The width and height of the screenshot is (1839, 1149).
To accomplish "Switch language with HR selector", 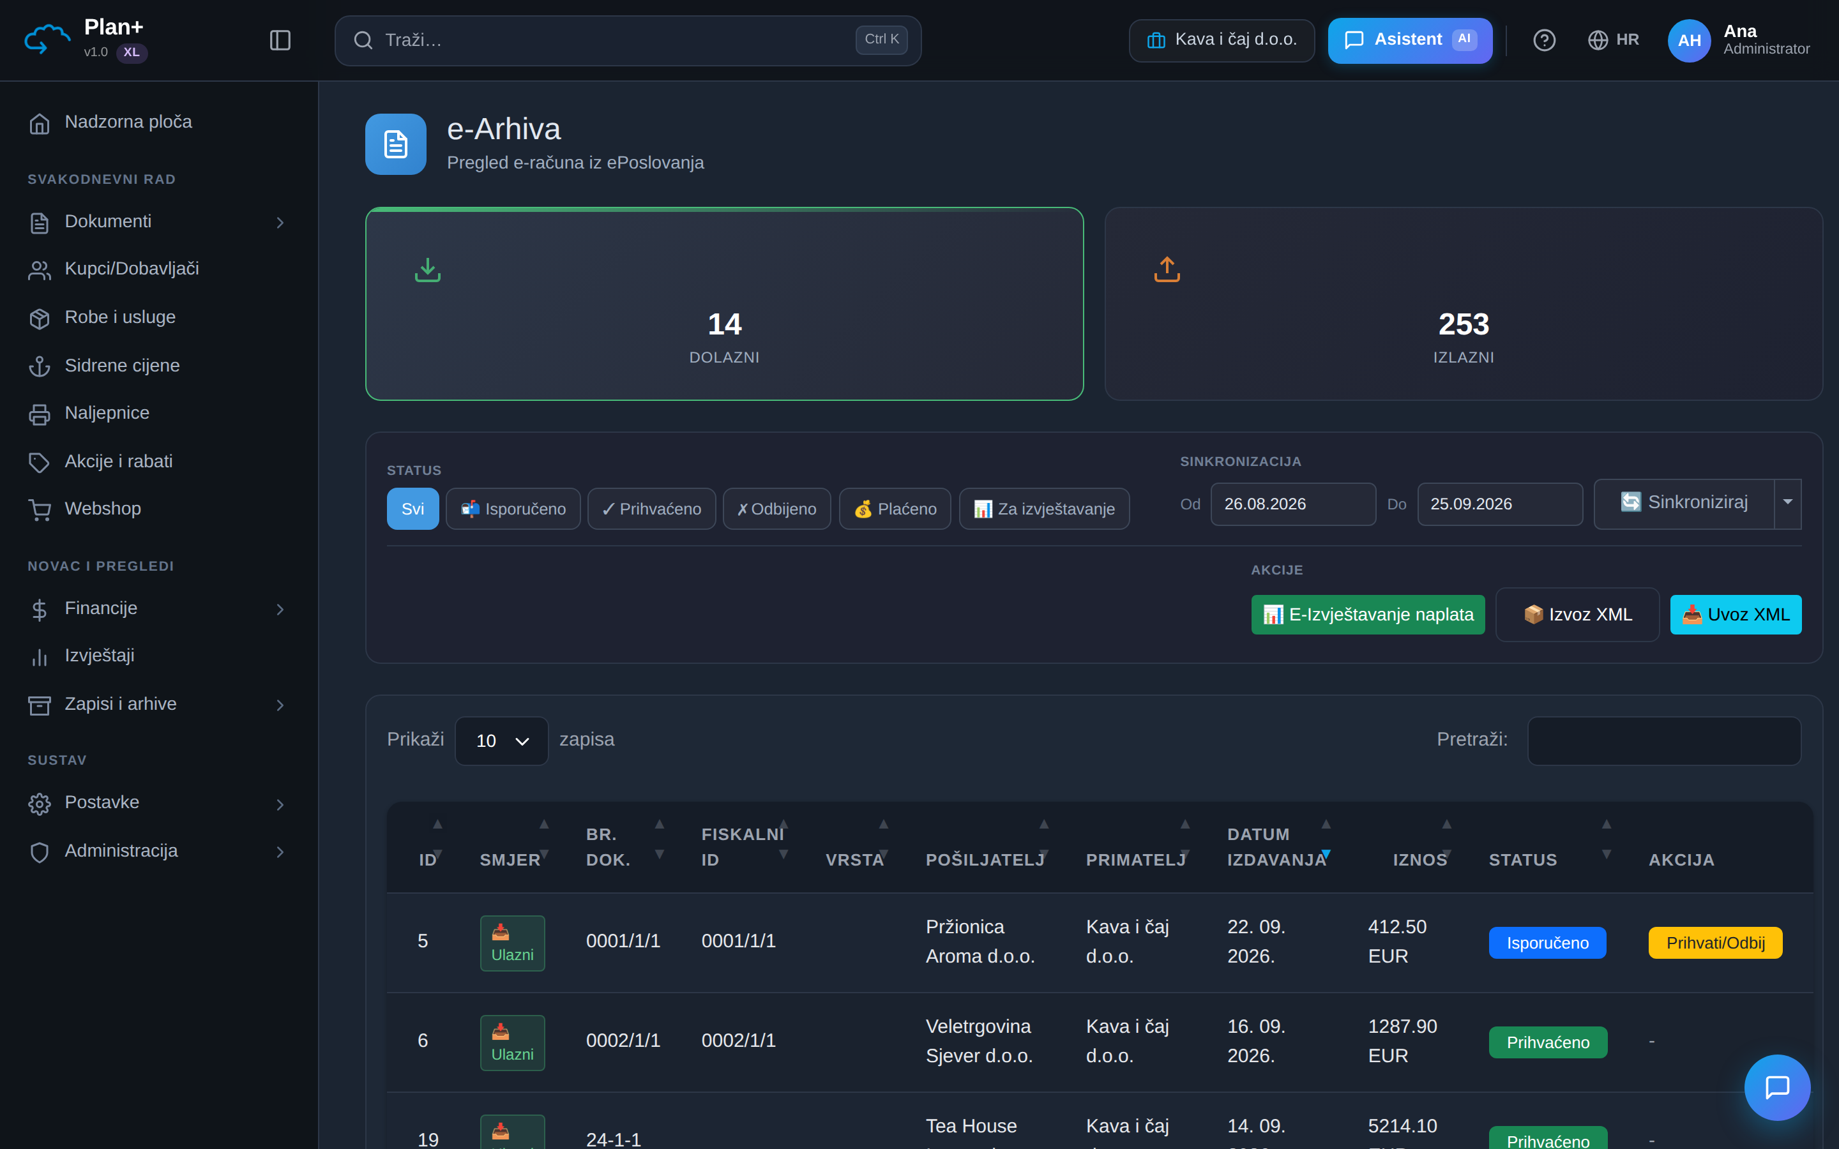I will [x=1614, y=40].
